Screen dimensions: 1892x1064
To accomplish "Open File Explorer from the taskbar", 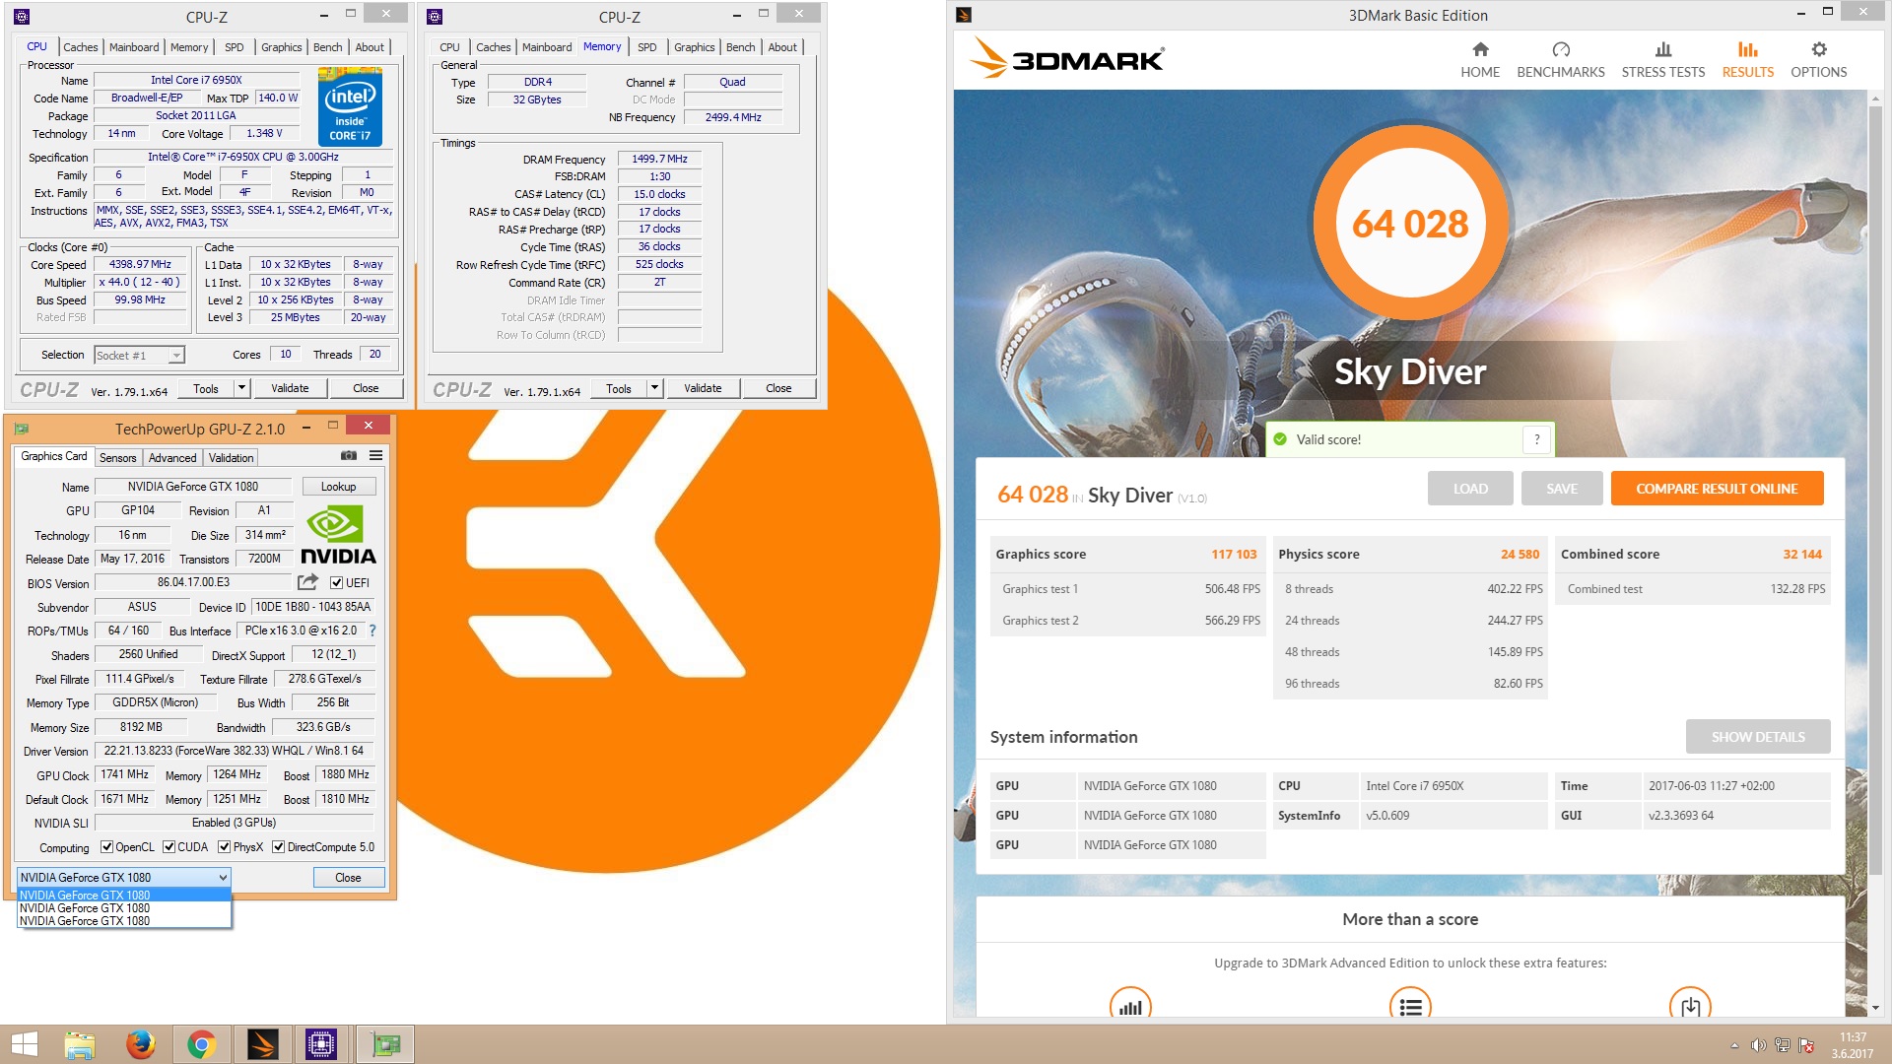I will click(x=79, y=1044).
